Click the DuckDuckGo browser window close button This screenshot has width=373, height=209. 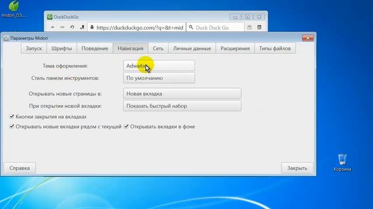pyautogui.click(x=259, y=17)
